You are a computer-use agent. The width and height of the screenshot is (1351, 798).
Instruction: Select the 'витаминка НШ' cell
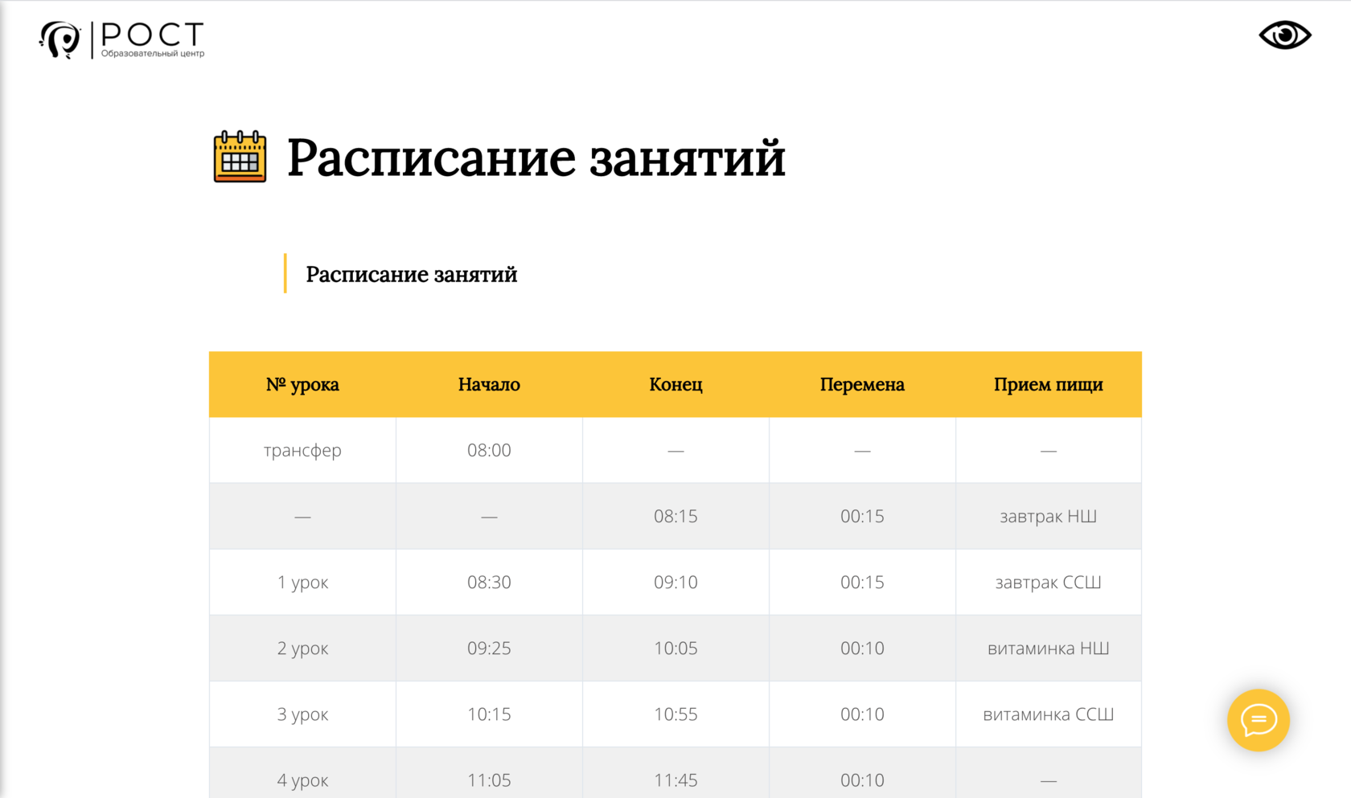1049,648
